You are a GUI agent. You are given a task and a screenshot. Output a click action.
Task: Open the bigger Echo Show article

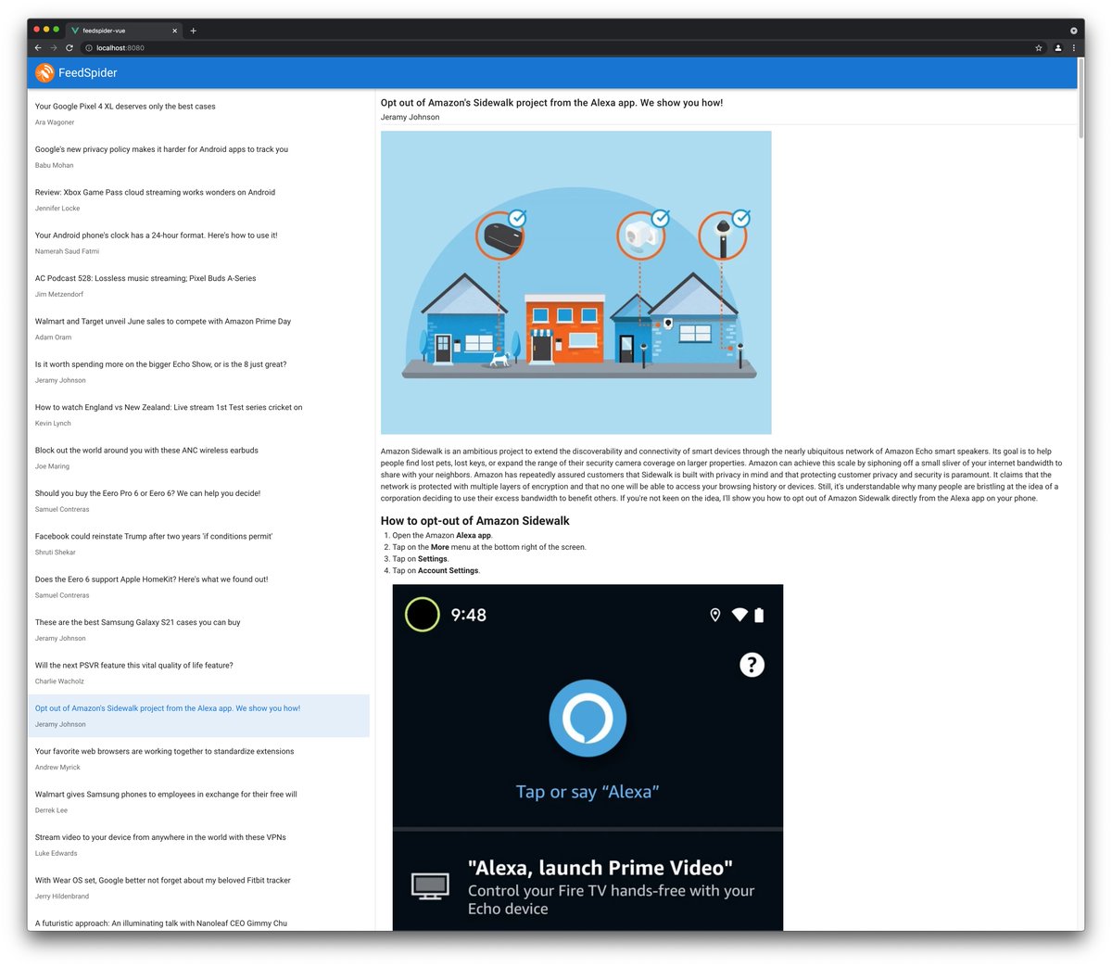[198, 372]
